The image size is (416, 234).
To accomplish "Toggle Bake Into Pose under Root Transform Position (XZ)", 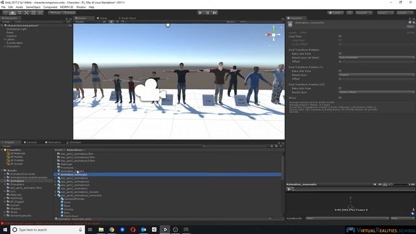I will [x=340, y=88].
